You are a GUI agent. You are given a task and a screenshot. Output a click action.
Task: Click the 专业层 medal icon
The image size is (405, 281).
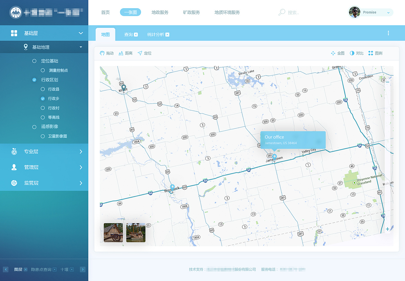(14, 151)
